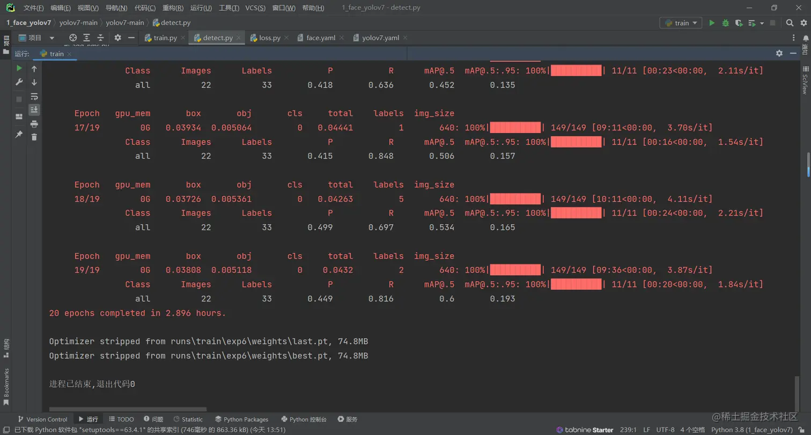
Task: Open the 视图(V) menu
Action: coord(88,8)
